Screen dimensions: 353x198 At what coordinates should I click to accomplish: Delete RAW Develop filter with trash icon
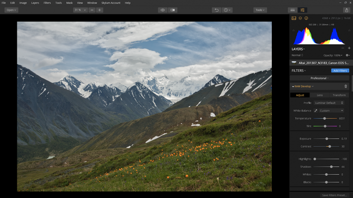pos(346,86)
